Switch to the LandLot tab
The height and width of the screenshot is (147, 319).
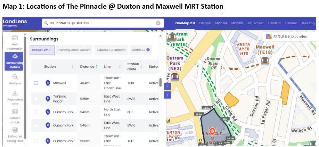[x=274, y=23]
